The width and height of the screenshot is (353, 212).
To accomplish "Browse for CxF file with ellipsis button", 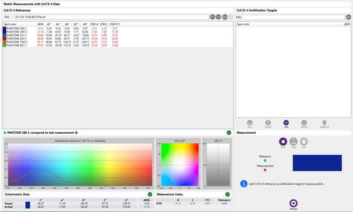I will pos(225,17).
